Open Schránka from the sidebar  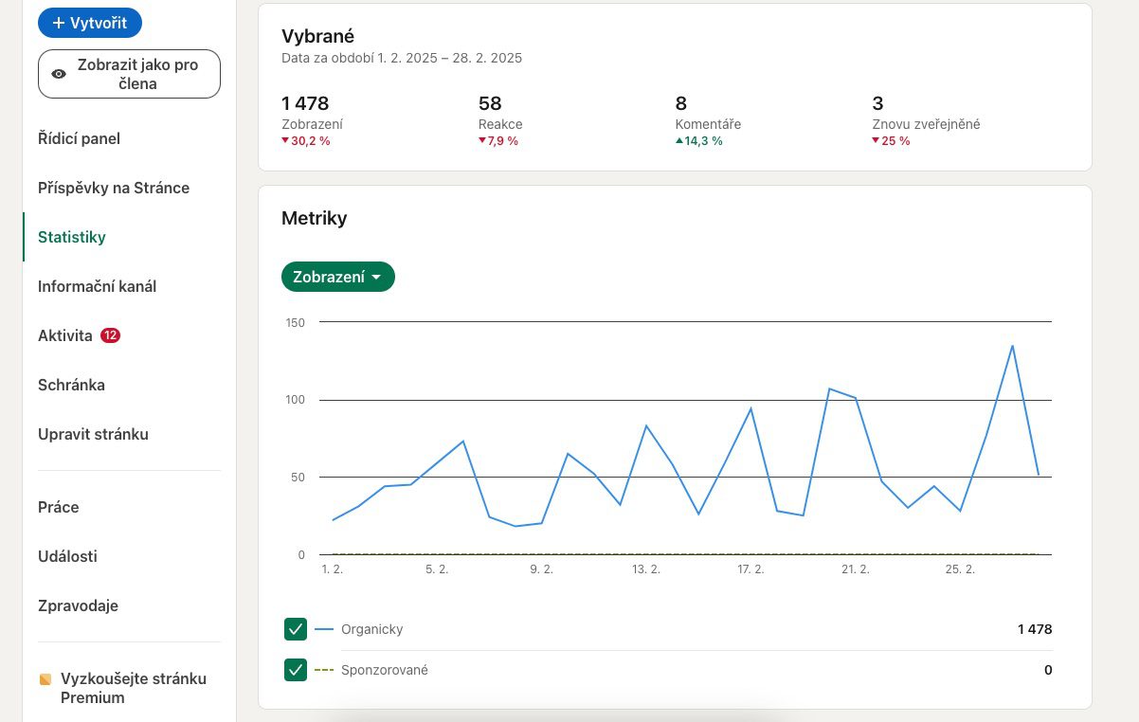(x=71, y=385)
